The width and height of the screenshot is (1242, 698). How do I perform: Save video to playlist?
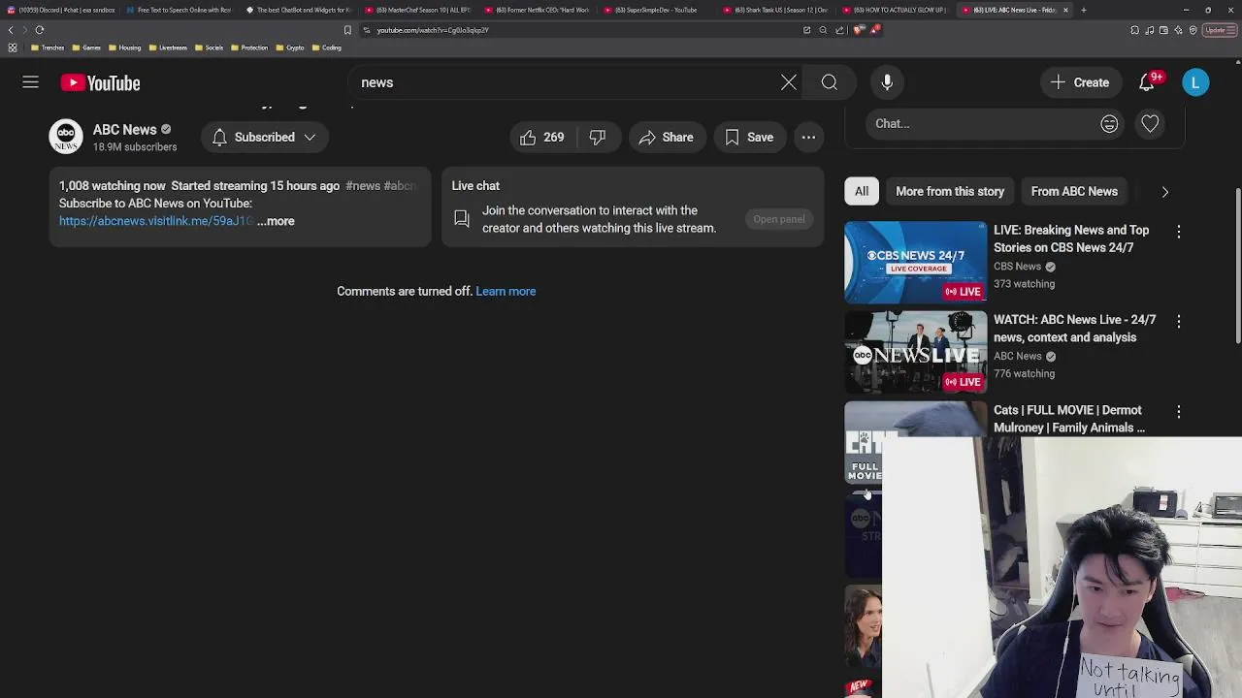coord(749,138)
